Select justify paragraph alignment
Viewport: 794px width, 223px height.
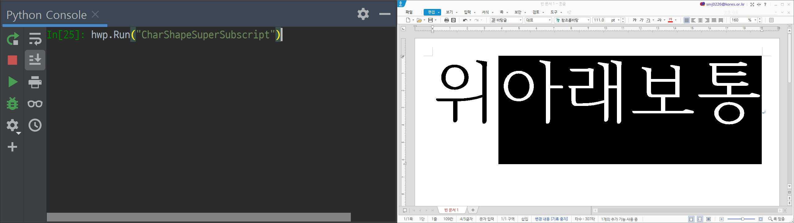point(687,20)
